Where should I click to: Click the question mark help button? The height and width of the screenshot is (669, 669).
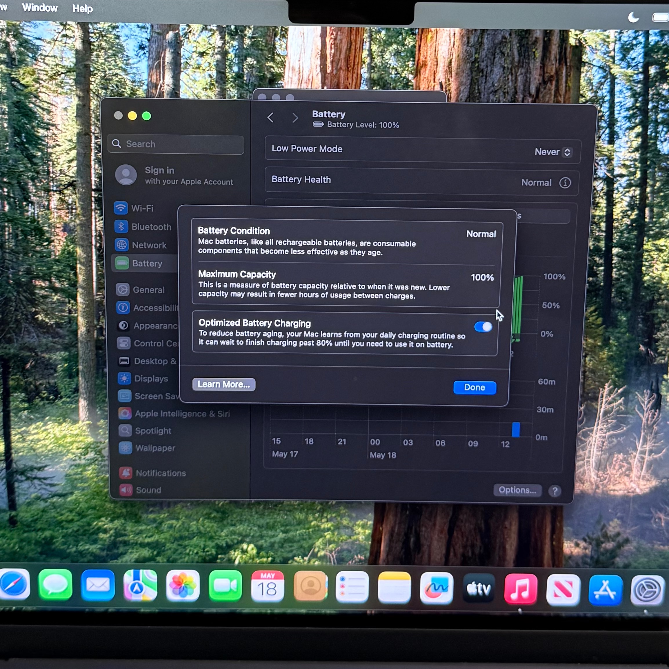pos(555,491)
